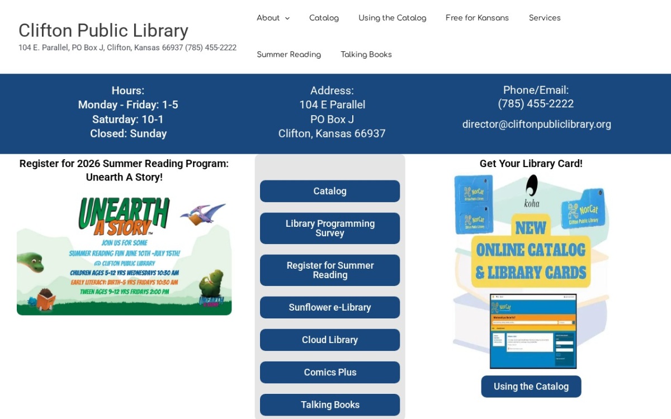Viewport: 671px width, 419px height.
Task: Click the blue Catalog button
Action: (x=330, y=191)
